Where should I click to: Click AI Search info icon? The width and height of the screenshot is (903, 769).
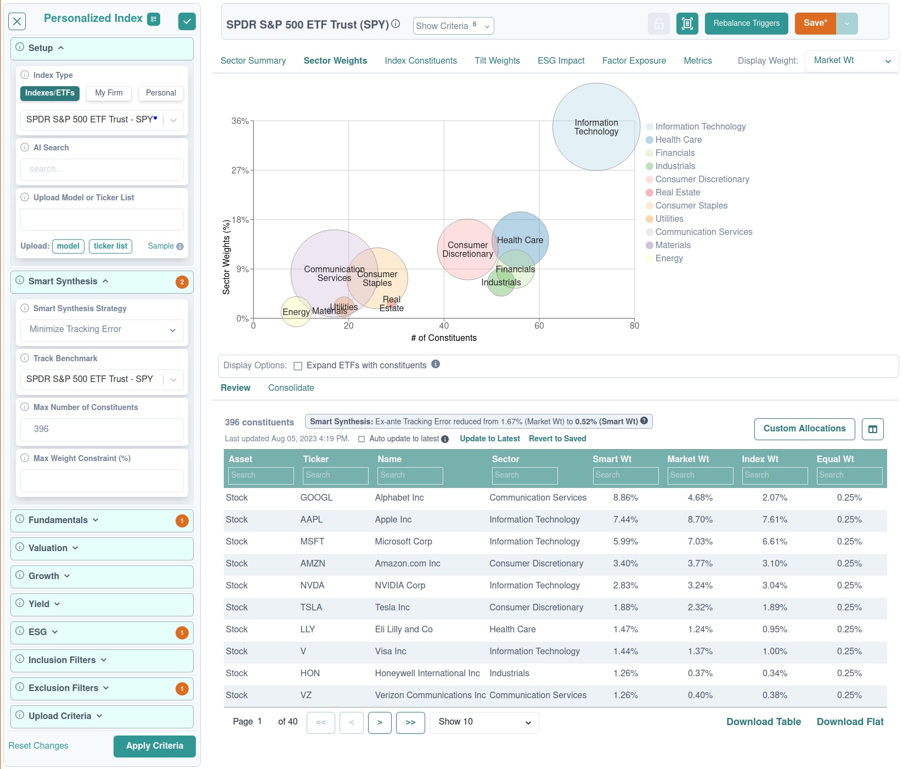click(x=25, y=147)
